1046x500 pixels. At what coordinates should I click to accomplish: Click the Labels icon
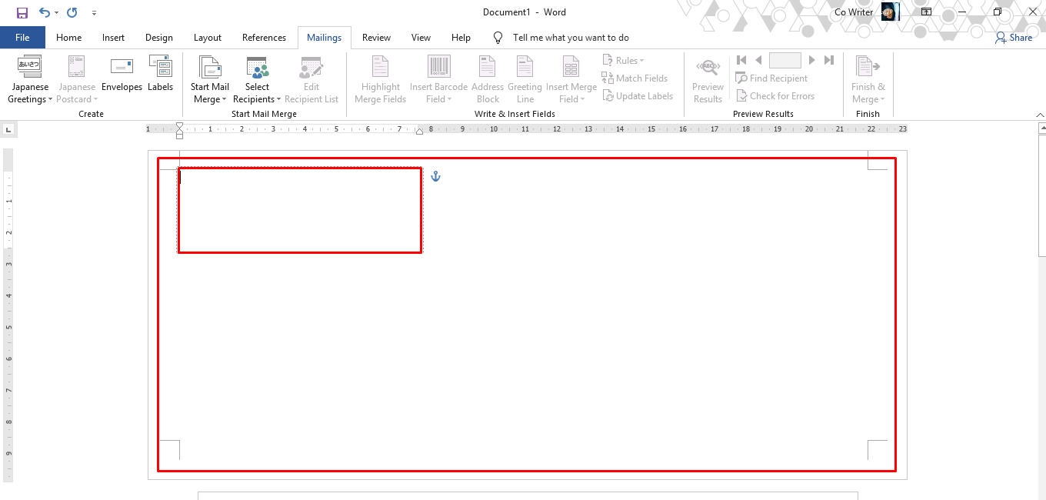160,78
